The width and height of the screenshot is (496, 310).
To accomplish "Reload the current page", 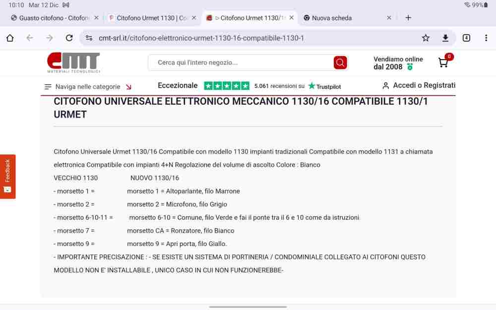I will pos(69,38).
